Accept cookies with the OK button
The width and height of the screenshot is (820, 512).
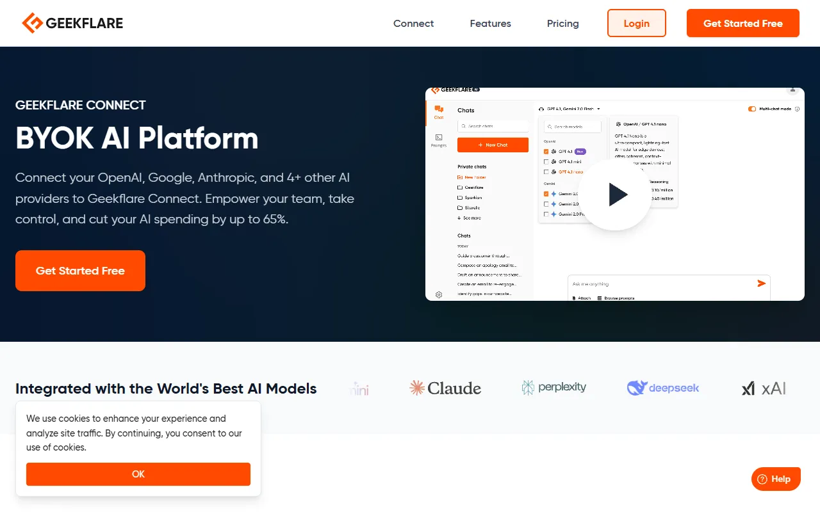138,474
